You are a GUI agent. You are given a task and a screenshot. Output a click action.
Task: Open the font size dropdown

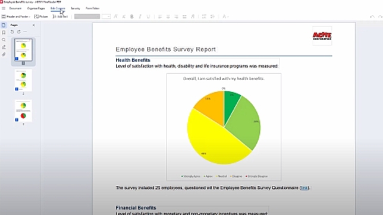click(106, 17)
